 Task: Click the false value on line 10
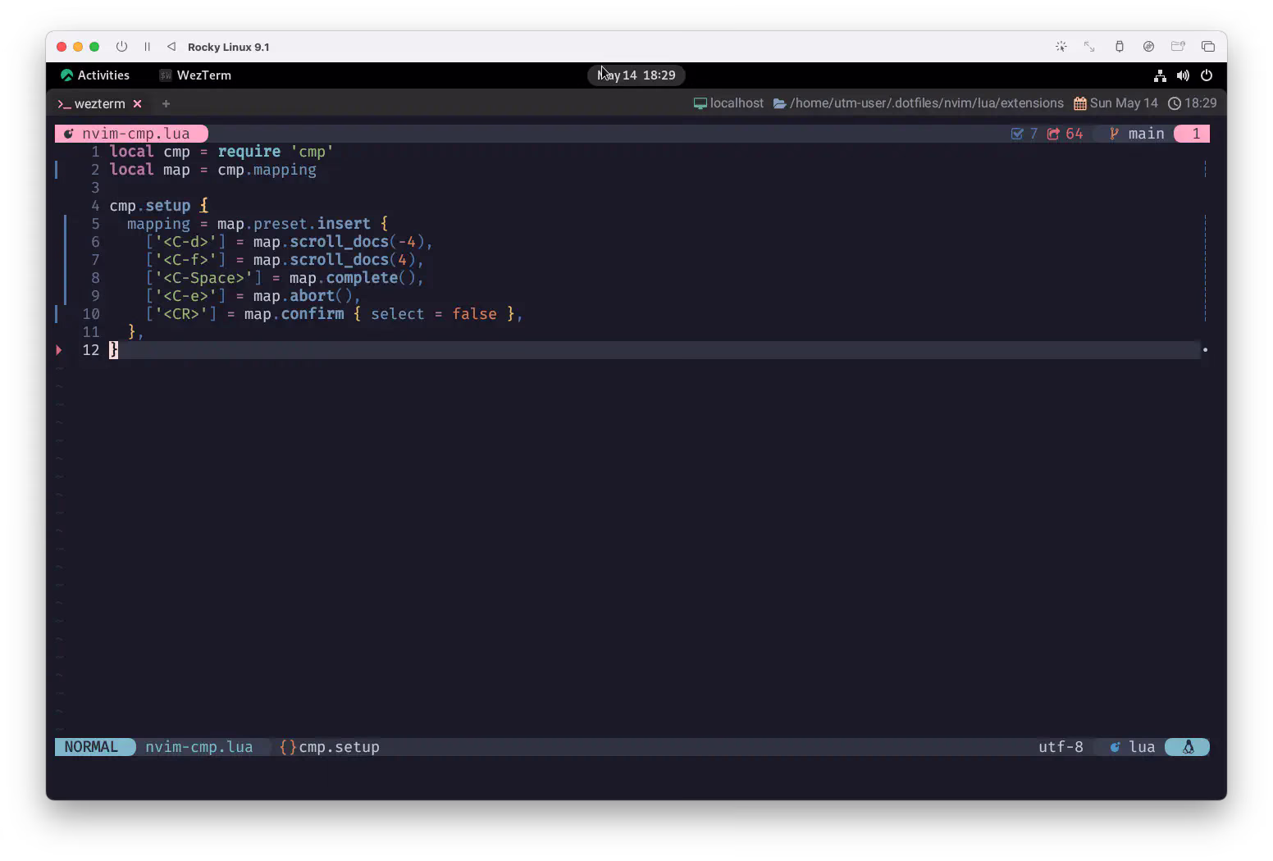click(x=474, y=314)
